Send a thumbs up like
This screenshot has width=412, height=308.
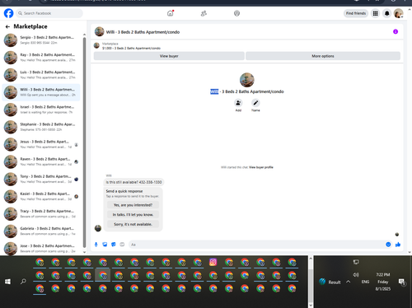(x=398, y=245)
